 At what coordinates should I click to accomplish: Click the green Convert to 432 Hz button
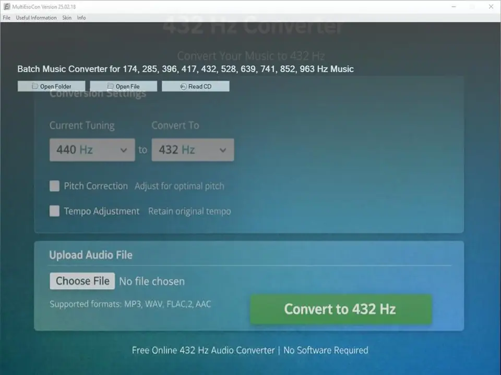340,309
